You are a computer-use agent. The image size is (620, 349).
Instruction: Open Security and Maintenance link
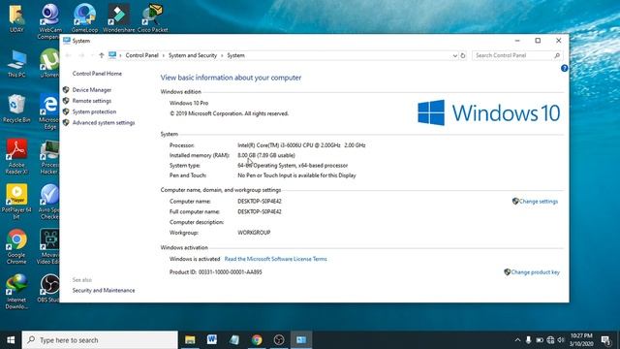[104, 291]
